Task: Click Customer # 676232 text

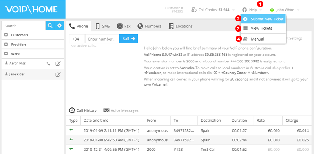Action: 174,10
